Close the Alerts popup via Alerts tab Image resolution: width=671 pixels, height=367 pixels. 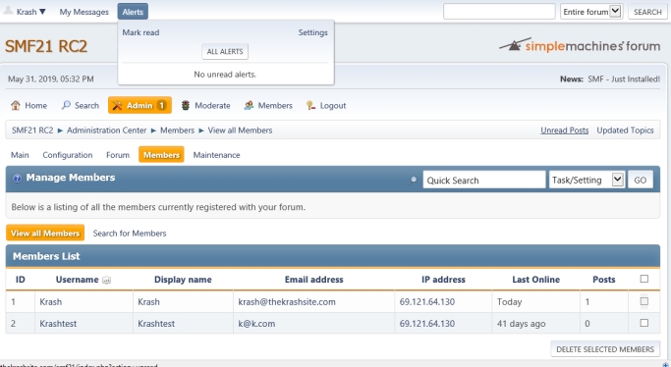(133, 12)
